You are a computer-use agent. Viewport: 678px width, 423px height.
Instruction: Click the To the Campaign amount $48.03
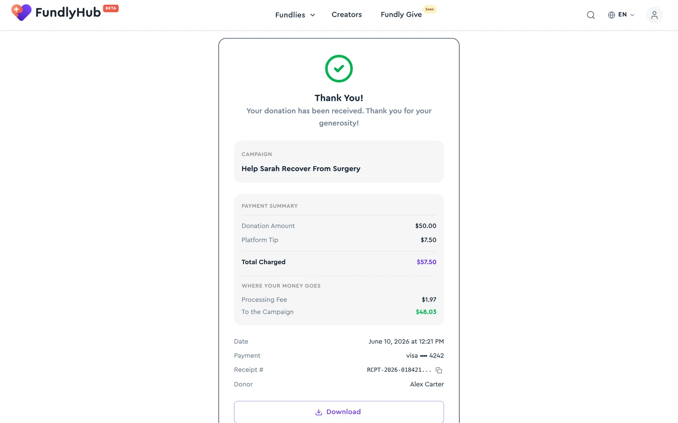426,312
